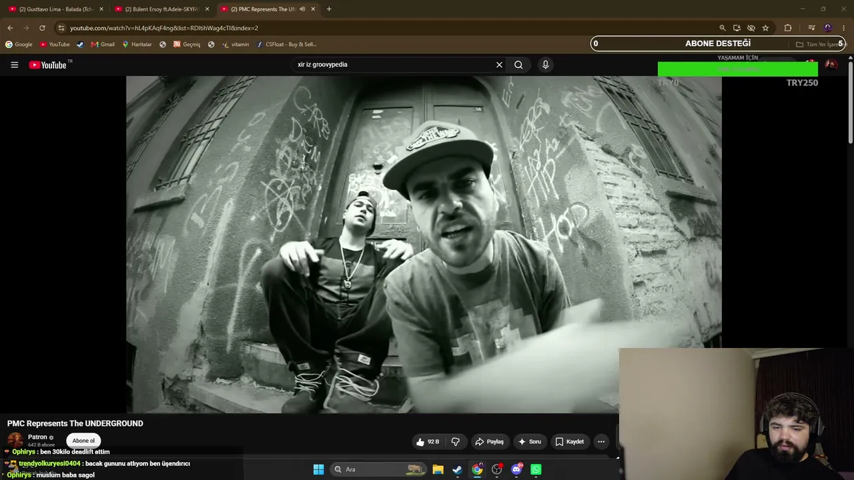Go back to the previous page
Image resolution: width=854 pixels, height=480 pixels.
[10, 28]
